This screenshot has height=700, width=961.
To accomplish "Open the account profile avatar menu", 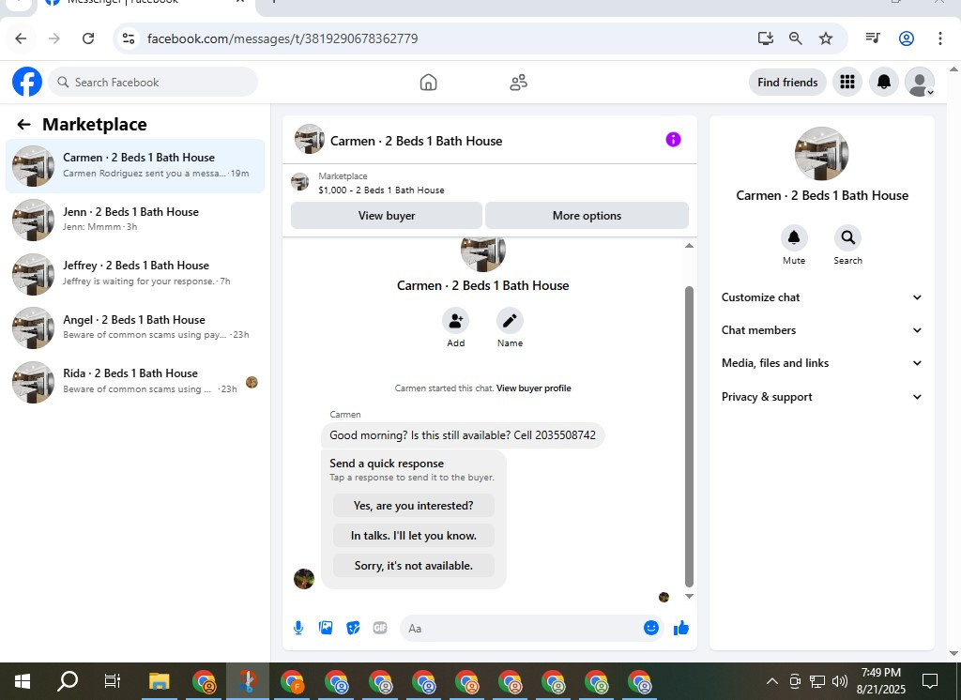I will click(x=920, y=83).
